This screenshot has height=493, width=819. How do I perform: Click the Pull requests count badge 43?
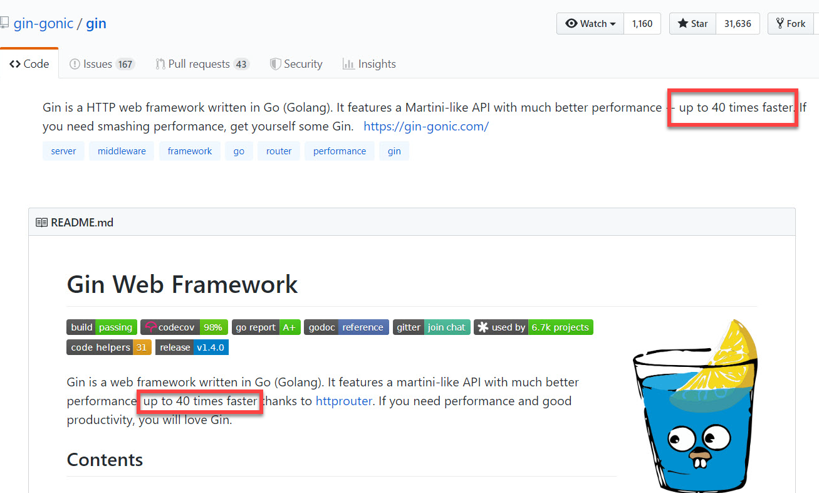click(241, 64)
